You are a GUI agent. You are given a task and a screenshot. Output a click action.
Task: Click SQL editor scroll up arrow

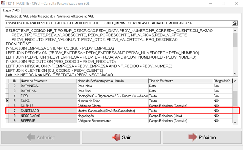click(235, 31)
